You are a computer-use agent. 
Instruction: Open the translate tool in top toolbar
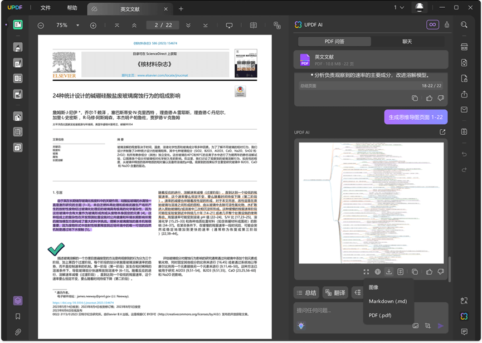(277, 26)
